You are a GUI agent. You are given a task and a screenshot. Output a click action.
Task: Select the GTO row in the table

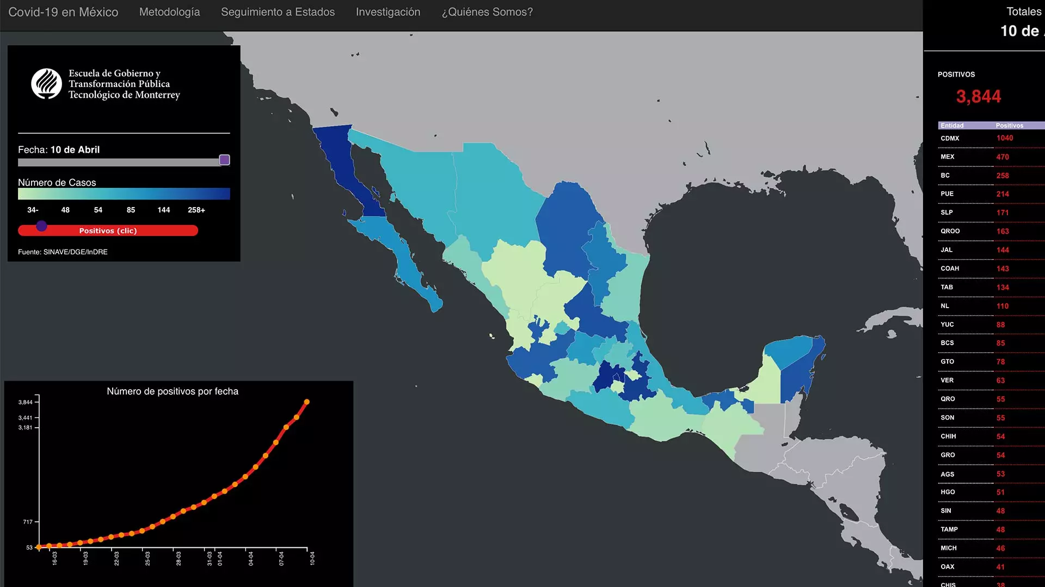pos(992,361)
